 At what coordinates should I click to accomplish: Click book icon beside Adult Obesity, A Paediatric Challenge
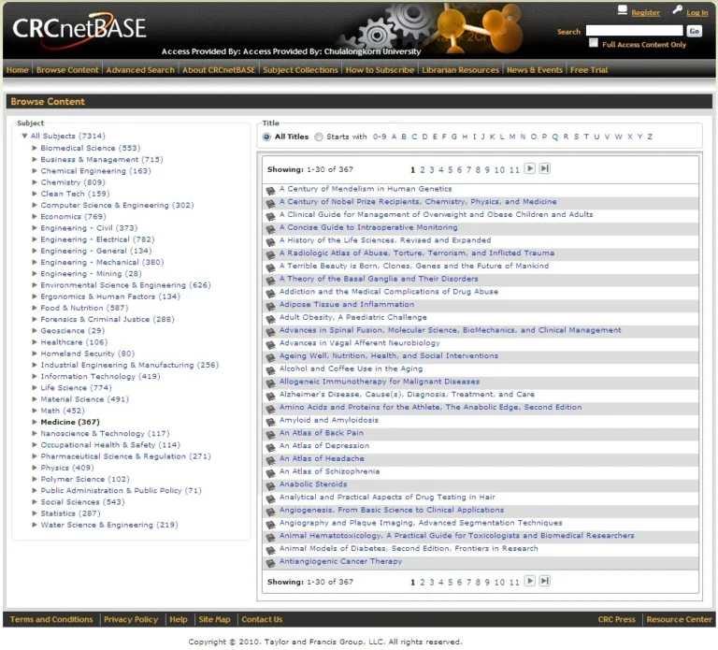(270, 318)
